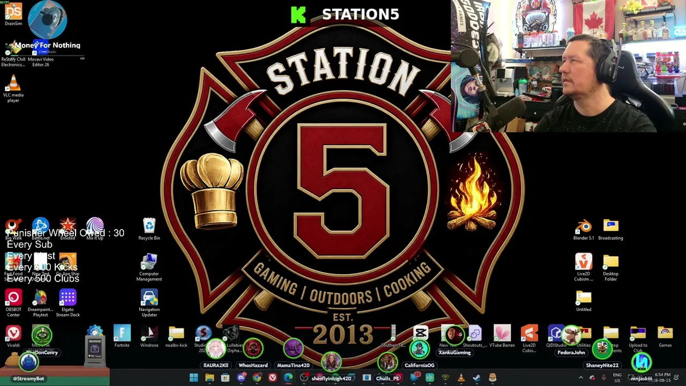
Task: Open Steam from the taskbar
Action: click(x=476, y=378)
